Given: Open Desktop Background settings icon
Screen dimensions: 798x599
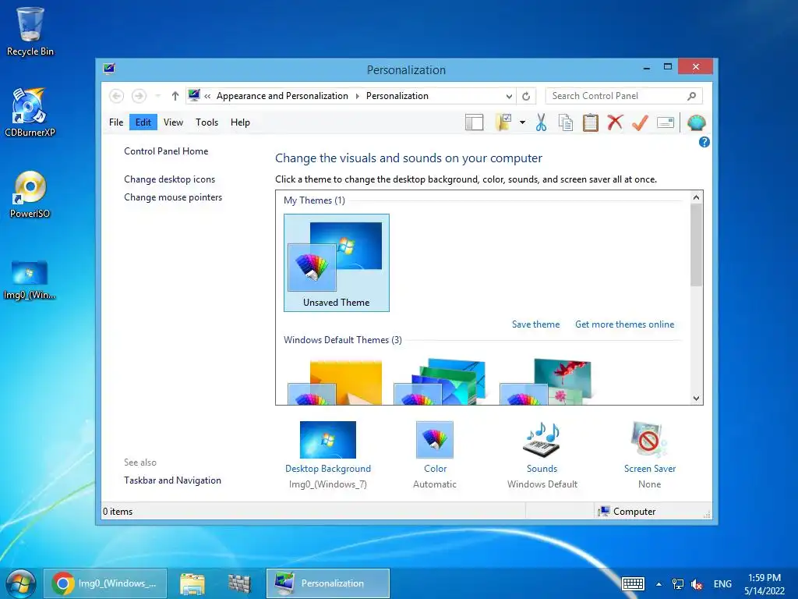Looking at the screenshot, I should (328, 440).
